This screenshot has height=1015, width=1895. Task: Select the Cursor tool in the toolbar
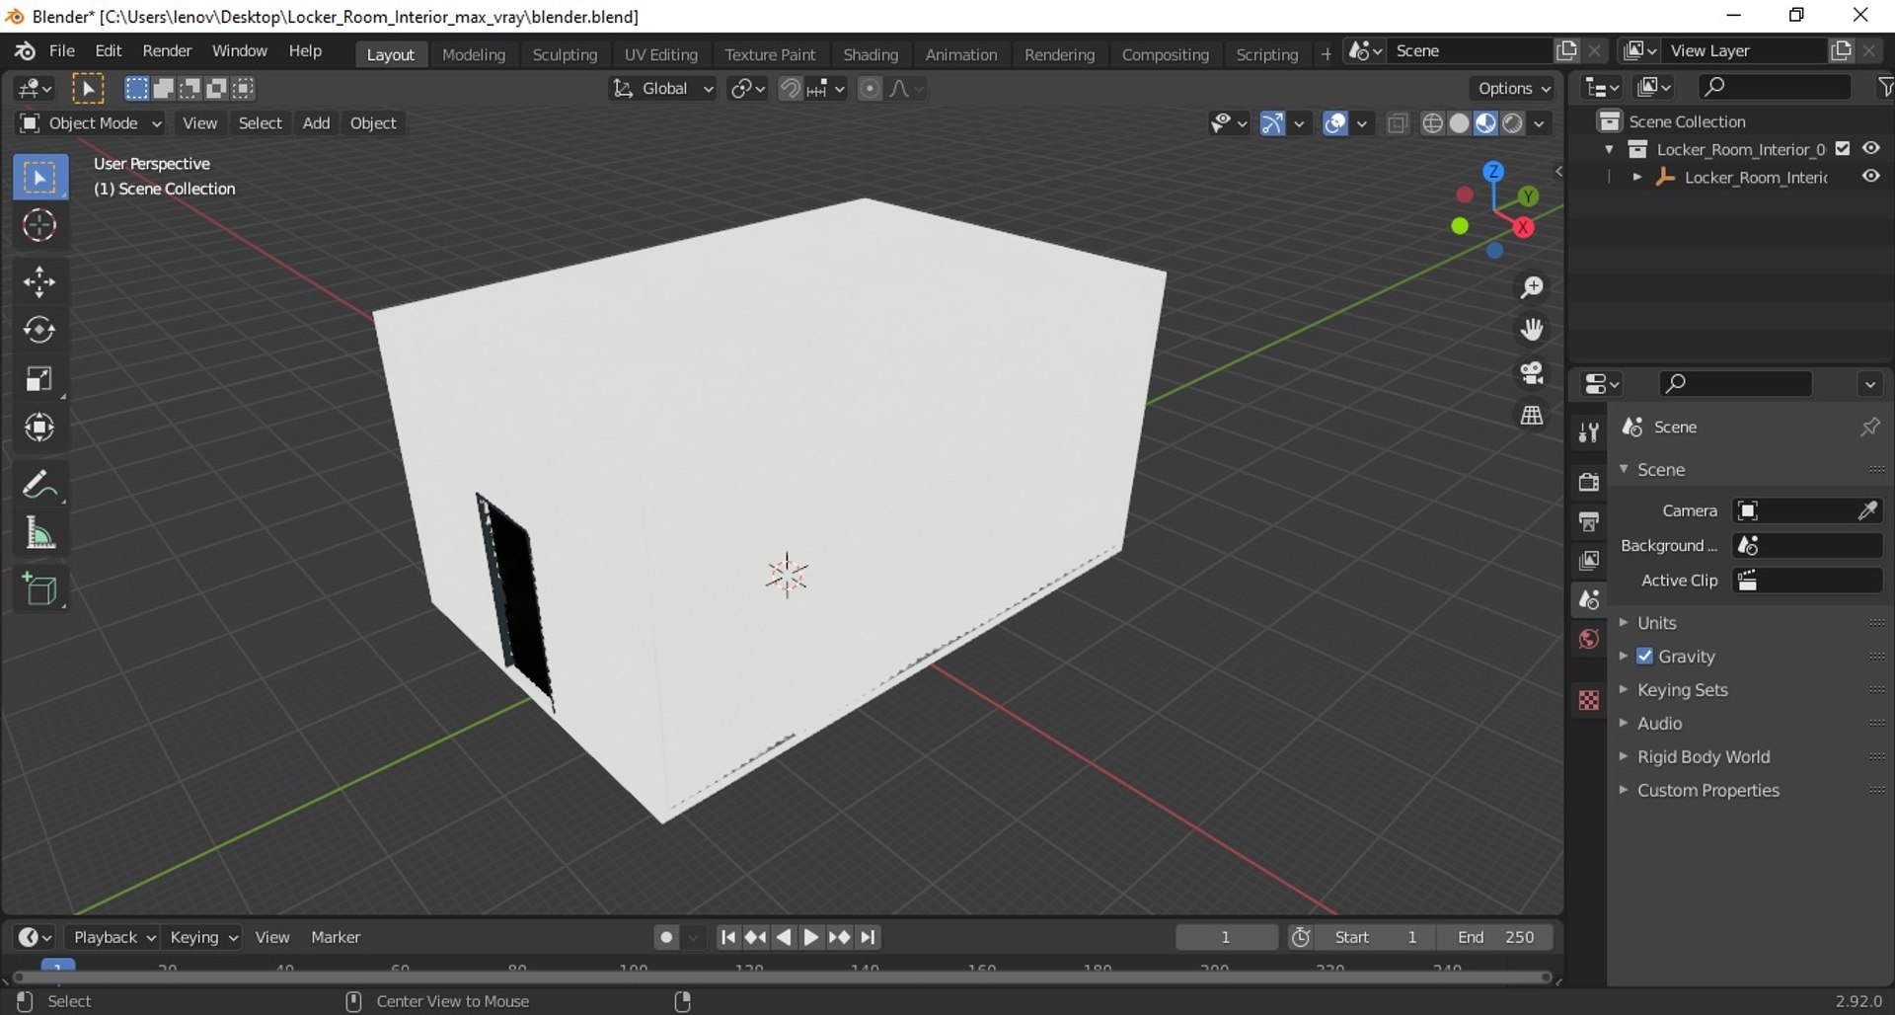coord(39,226)
